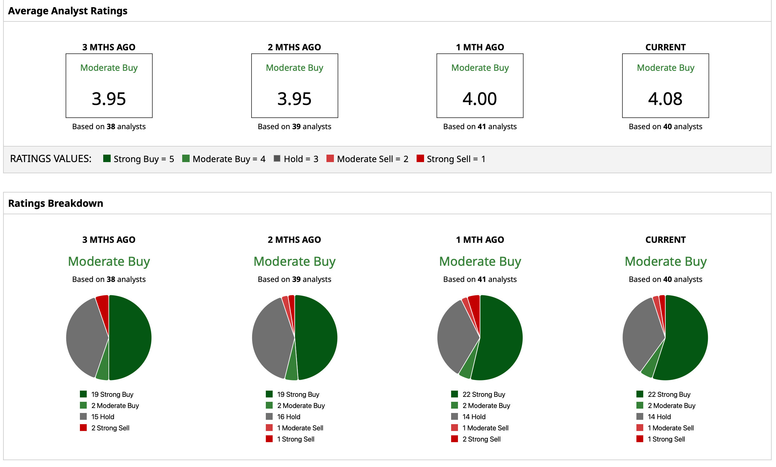Image resolution: width=776 pixels, height=467 pixels.
Task: Click the 1 month ago 4.00 box
Action: click(480, 85)
